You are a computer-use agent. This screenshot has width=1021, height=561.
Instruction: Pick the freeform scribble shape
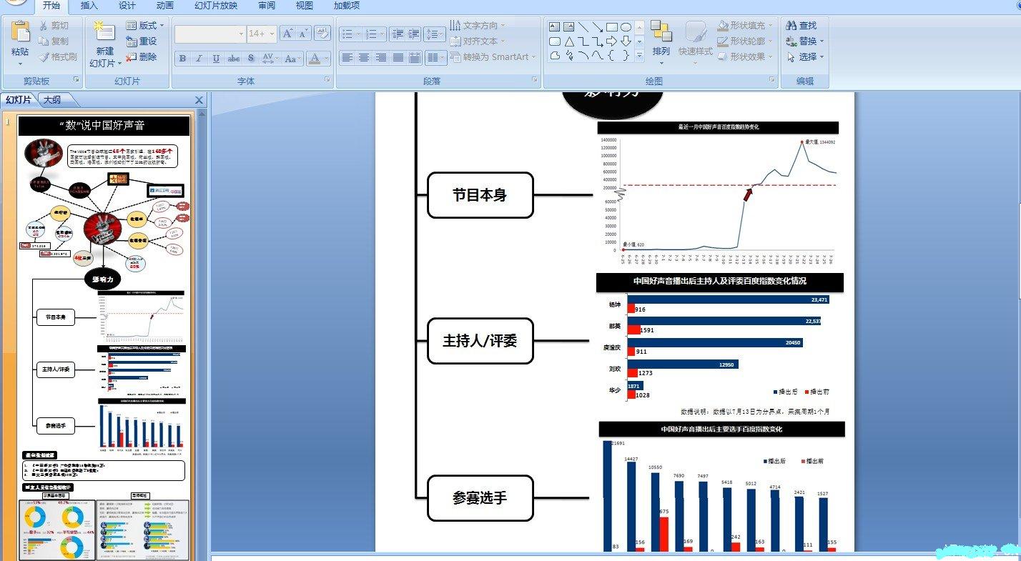569,56
